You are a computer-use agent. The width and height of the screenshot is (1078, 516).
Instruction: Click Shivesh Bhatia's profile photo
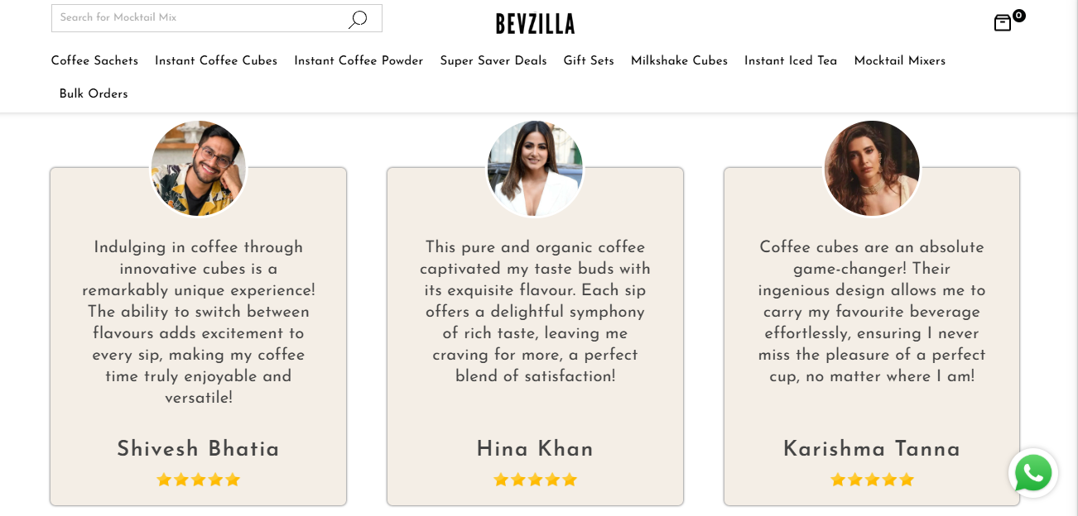(198, 169)
